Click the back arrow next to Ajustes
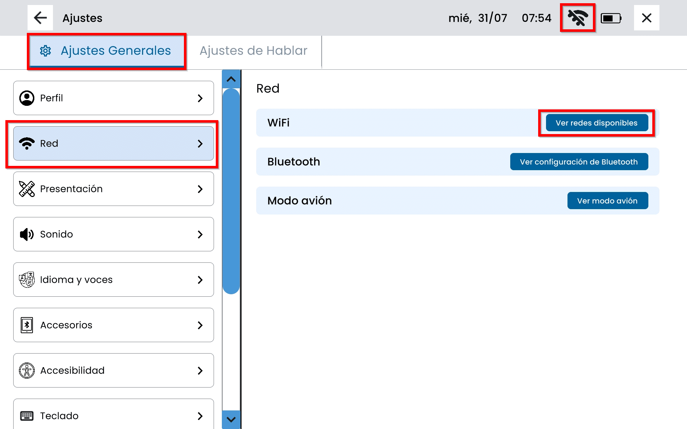687x429 pixels. [x=40, y=18]
